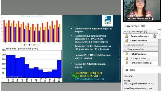
Task: Click chat message from vip03@goodtimetravel.ru
Action: pyautogui.click(x=139, y=82)
